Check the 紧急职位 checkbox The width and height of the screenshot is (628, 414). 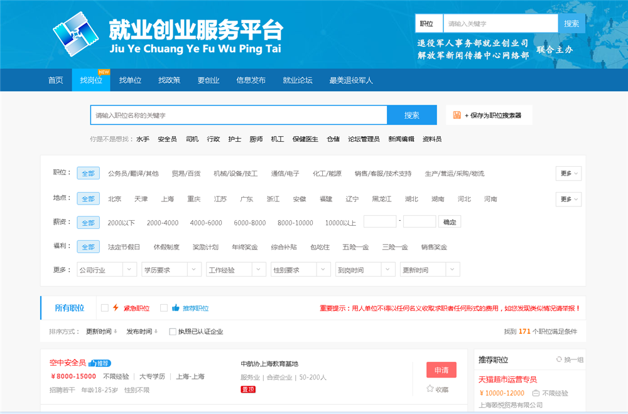tap(105, 308)
